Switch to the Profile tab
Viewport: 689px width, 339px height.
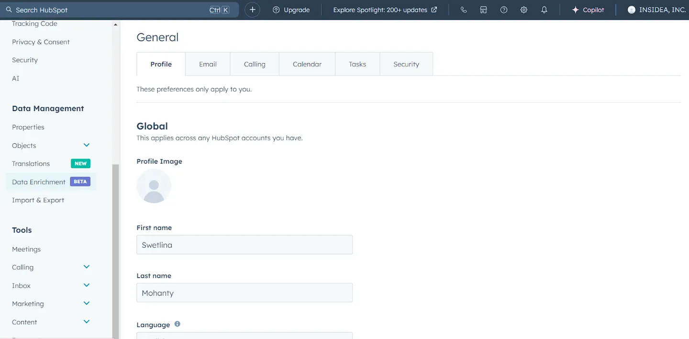(x=161, y=64)
